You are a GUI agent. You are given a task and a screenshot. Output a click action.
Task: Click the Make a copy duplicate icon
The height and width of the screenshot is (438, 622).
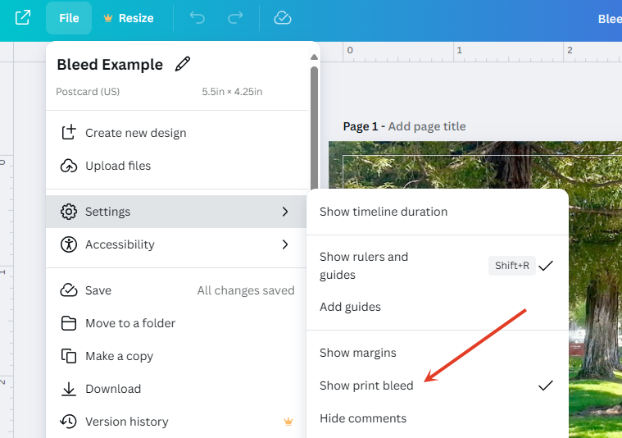[x=69, y=356]
